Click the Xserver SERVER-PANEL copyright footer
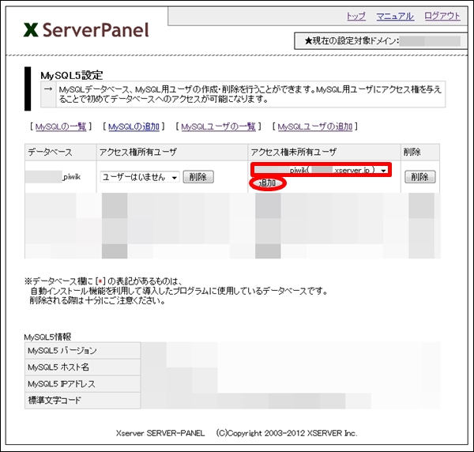 (237, 433)
